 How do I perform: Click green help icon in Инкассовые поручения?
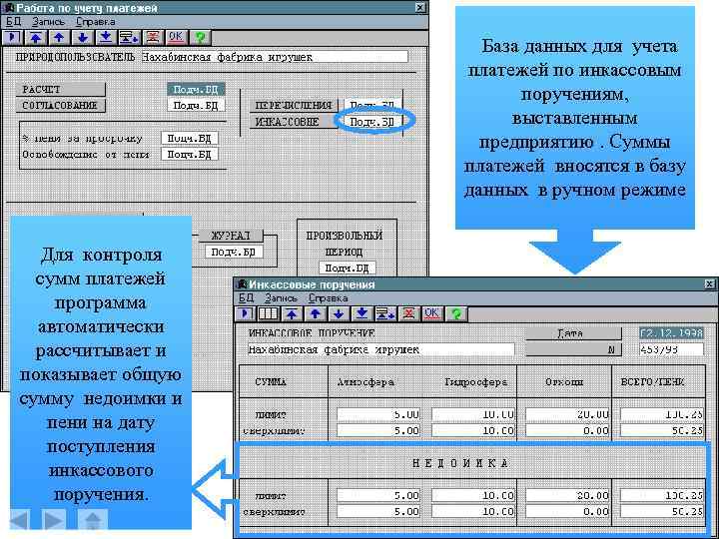coord(455,314)
